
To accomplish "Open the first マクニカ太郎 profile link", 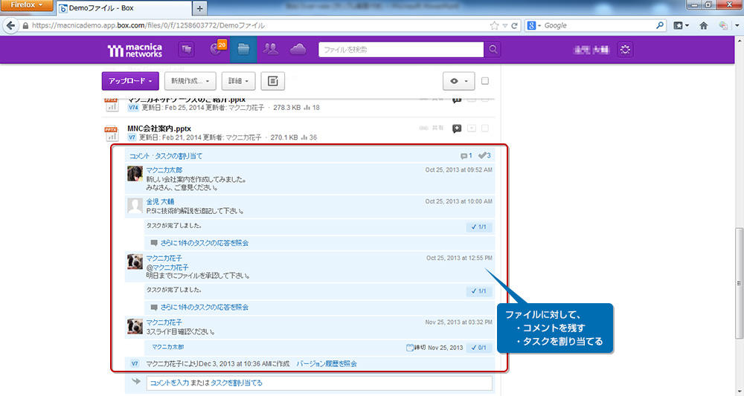I will 164,169.
